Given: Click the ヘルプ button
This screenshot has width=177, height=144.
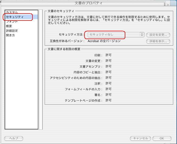Looking at the screenshot, I should click(x=14, y=138).
